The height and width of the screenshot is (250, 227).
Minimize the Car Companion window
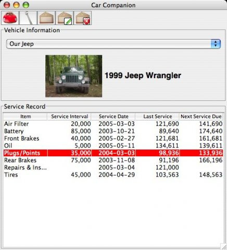[16, 5]
